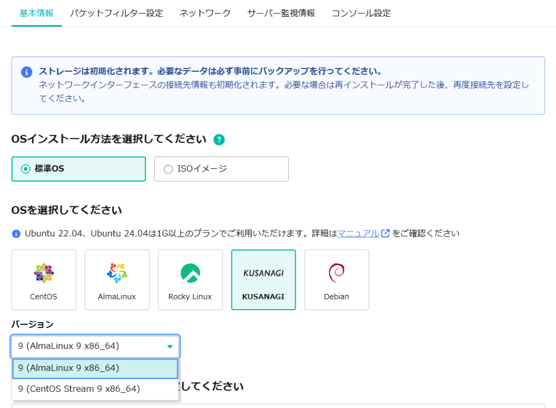Click the small info icon beside Ubuntu note
This screenshot has width=556, height=408.
pos(16,234)
